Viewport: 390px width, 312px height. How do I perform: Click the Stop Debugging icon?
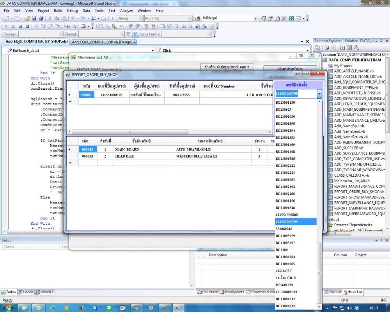point(20,26)
